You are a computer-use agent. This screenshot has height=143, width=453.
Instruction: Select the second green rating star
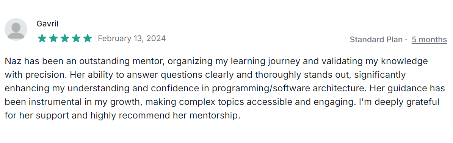(x=53, y=38)
